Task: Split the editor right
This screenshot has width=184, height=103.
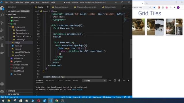Action: point(124,7)
